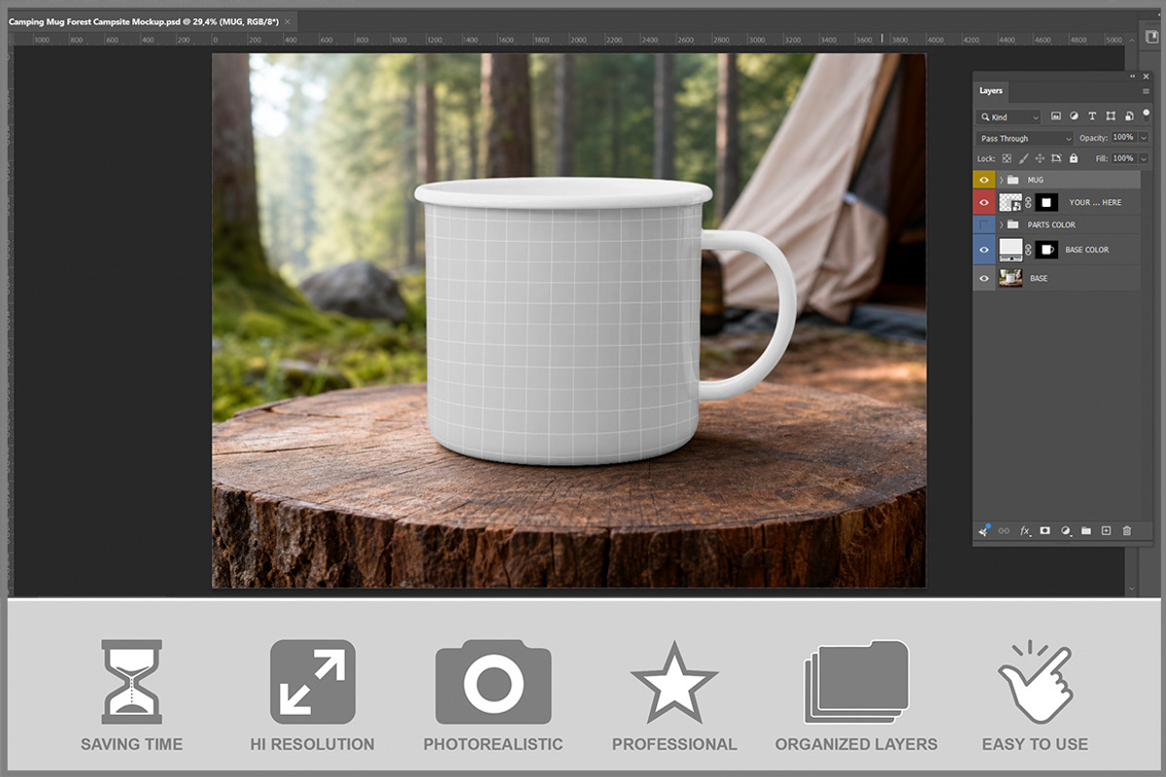Filter layers by type (T) layers
1166x777 pixels.
pyautogui.click(x=1092, y=116)
